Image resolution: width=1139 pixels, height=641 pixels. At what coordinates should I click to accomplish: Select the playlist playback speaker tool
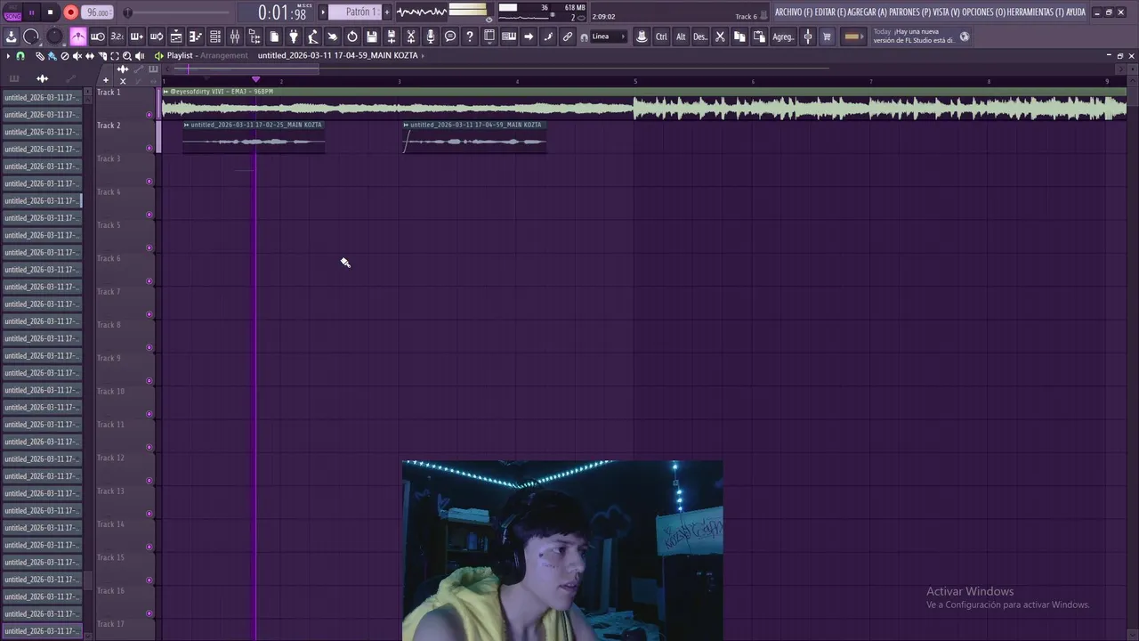pos(140,55)
